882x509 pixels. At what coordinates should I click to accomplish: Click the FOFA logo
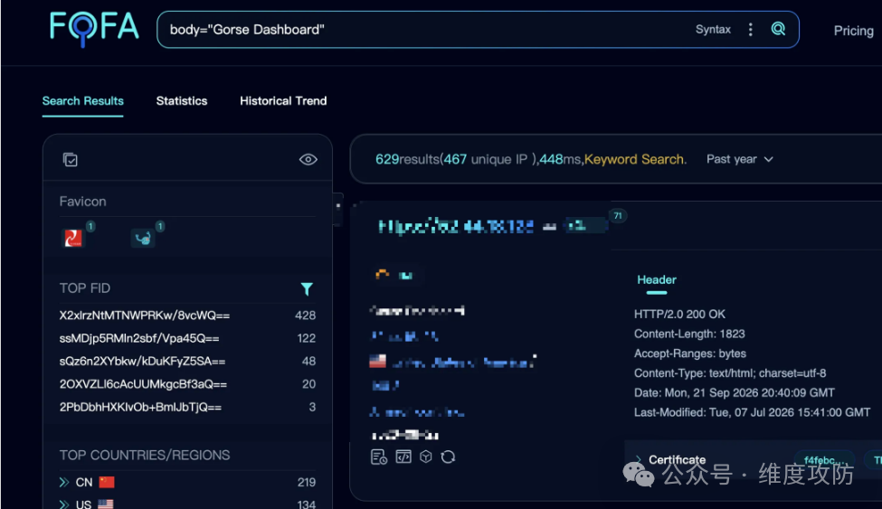click(94, 28)
